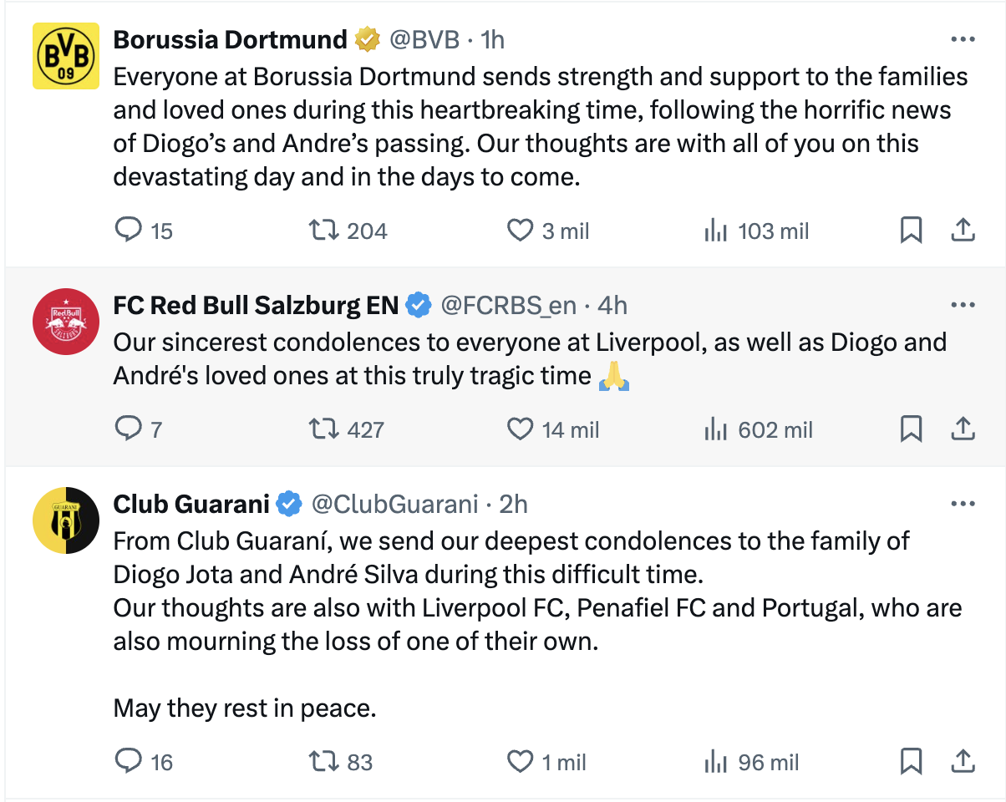Reply to the Borussia Dortmund post
Image resolution: width=1006 pixels, height=802 pixels.
click(x=128, y=230)
